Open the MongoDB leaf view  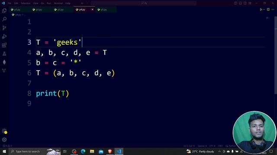coord(4,62)
